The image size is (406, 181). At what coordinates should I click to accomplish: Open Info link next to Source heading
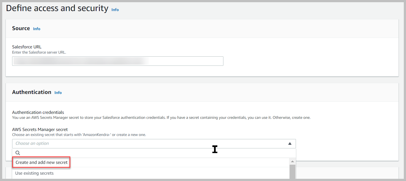click(x=37, y=29)
